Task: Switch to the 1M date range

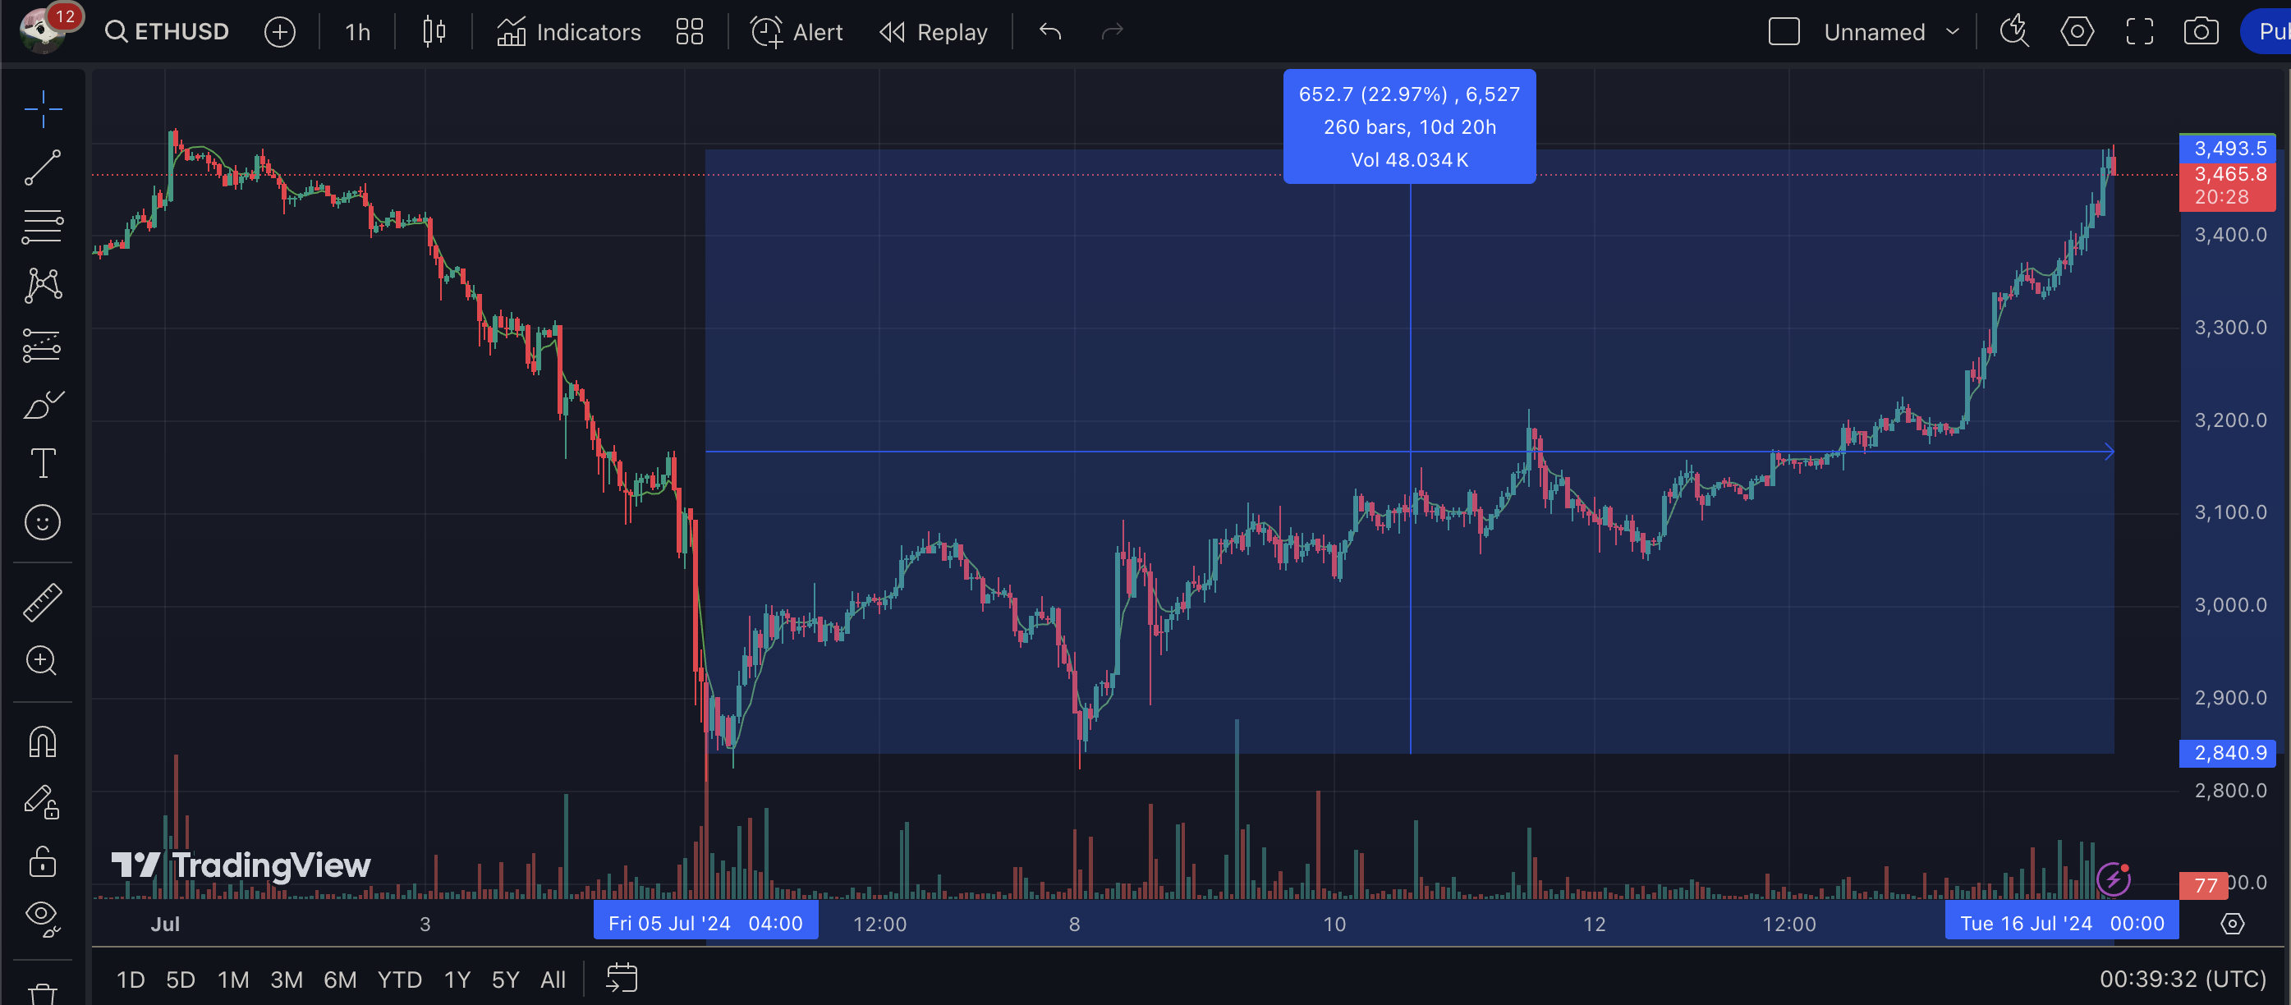Action: pos(233,980)
